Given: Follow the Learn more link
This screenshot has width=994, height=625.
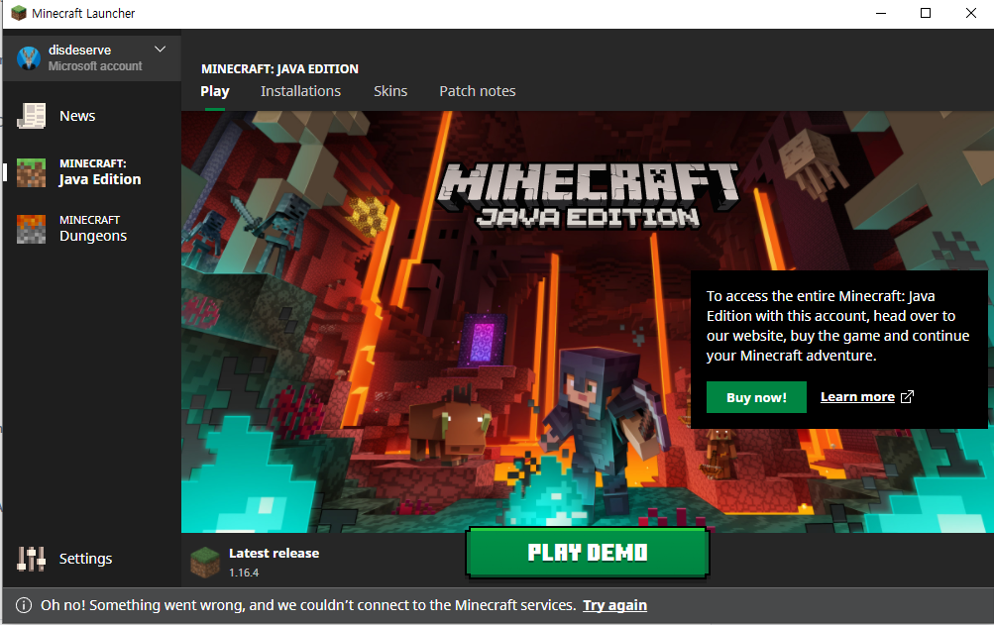Looking at the screenshot, I should (857, 397).
